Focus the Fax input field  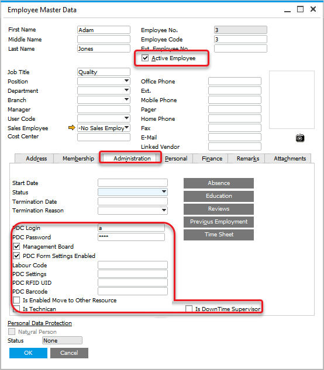tap(235, 128)
